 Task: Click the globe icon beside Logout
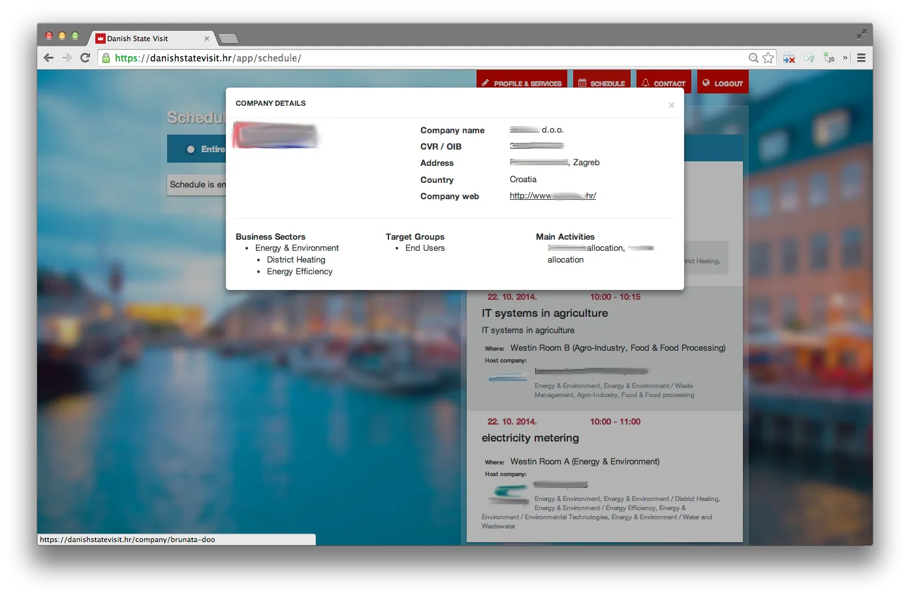pos(705,82)
